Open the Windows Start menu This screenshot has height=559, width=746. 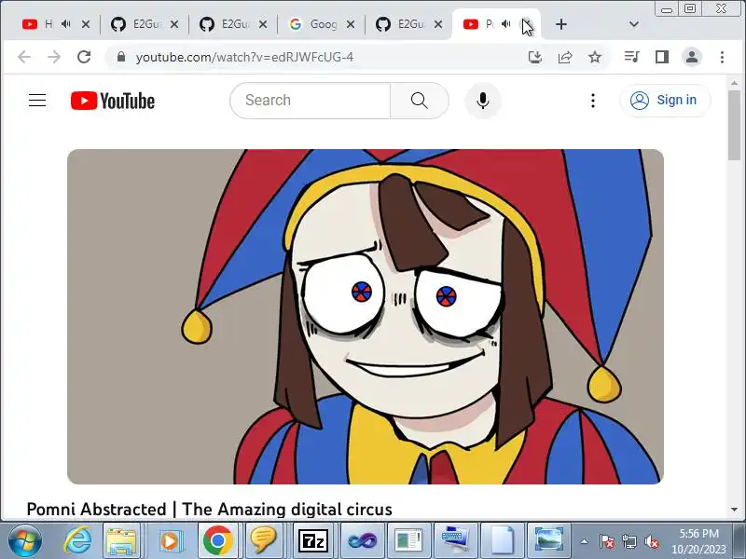click(x=25, y=540)
